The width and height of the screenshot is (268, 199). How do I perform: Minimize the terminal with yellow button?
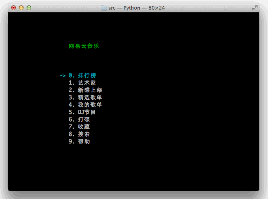point(21,8)
